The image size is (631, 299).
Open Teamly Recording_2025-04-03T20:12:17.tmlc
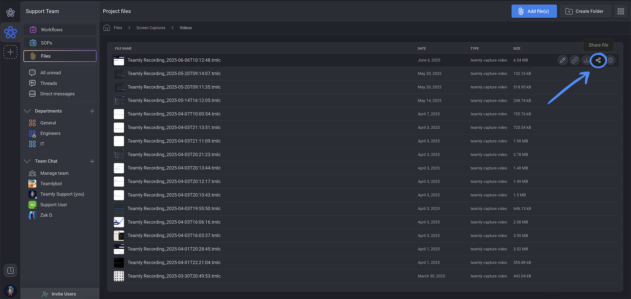(x=174, y=182)
